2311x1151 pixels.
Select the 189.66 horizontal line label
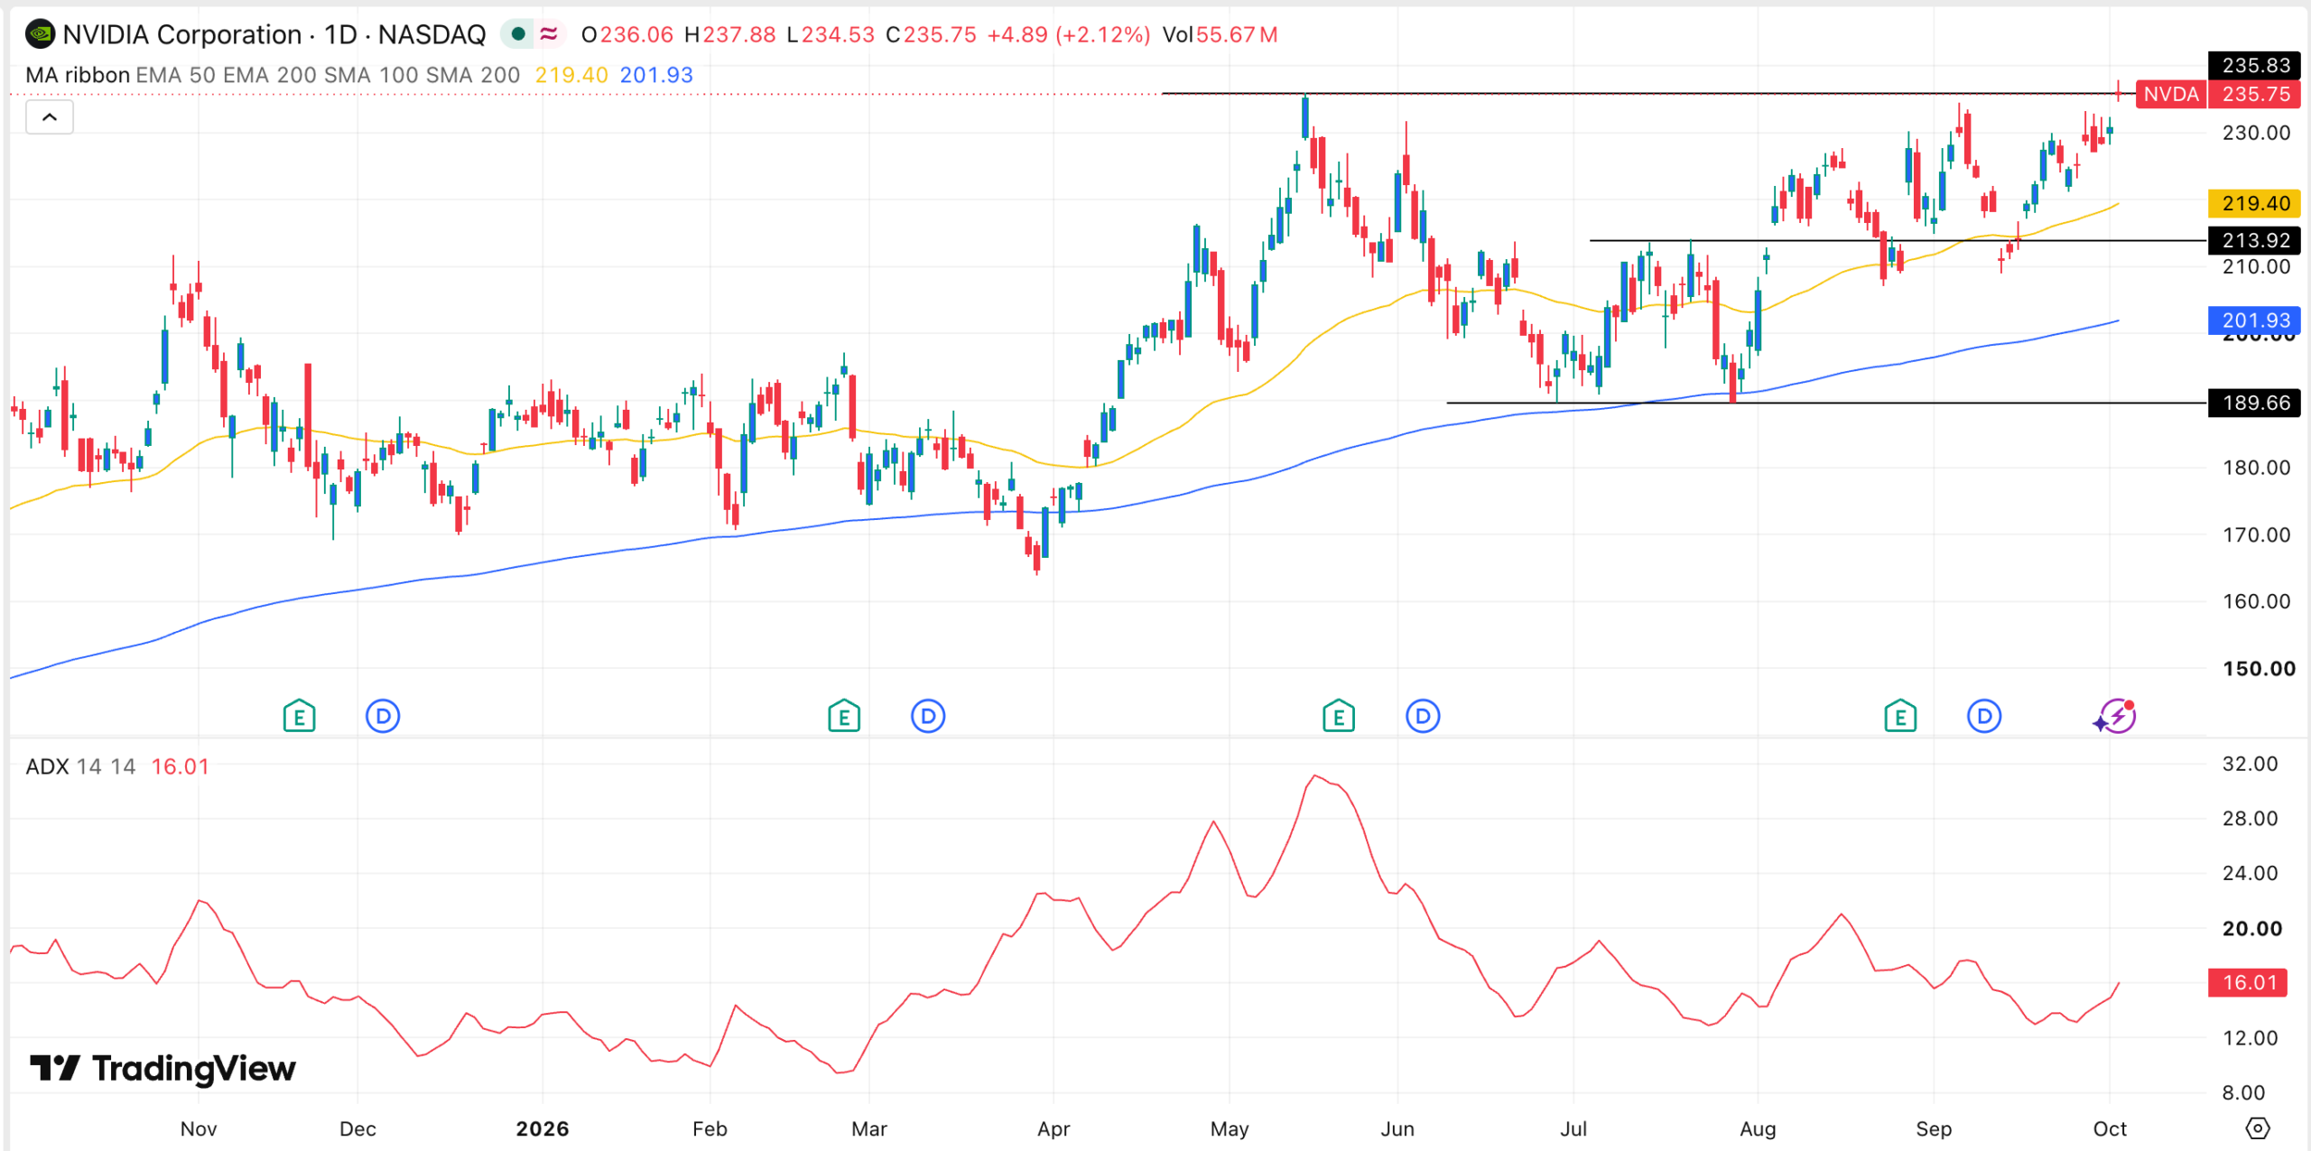click(2255, 403)
